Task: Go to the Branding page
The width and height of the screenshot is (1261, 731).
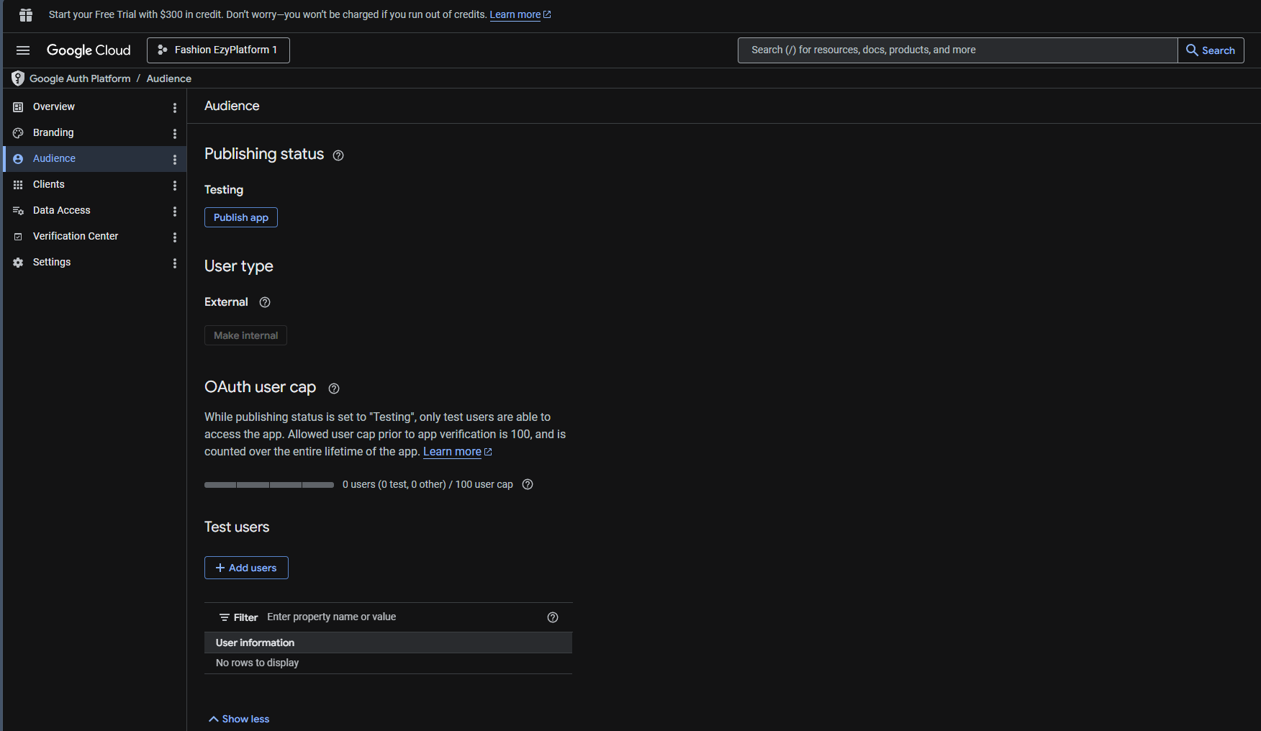Action: (53, 132)
